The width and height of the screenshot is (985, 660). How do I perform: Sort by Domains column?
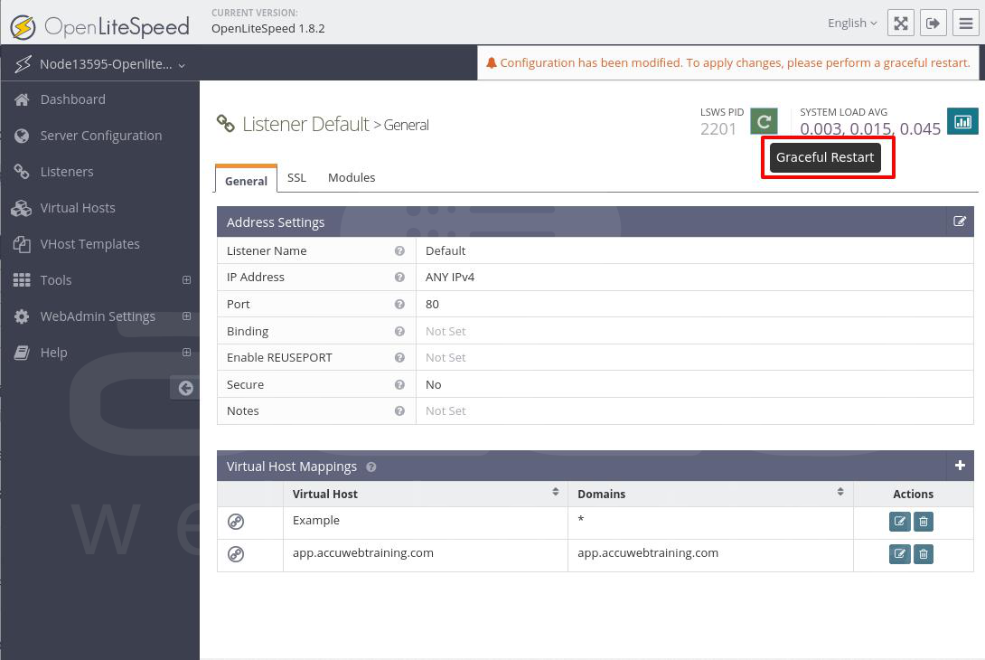[710, 494]
